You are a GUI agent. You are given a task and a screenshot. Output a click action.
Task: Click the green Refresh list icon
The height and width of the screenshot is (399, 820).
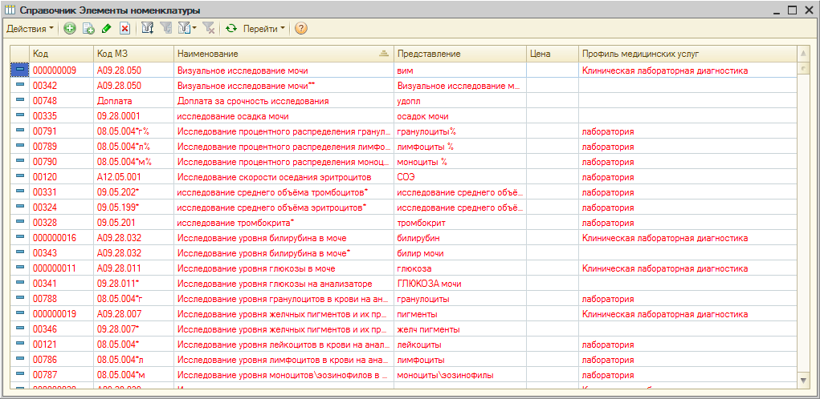coord(231,28)
